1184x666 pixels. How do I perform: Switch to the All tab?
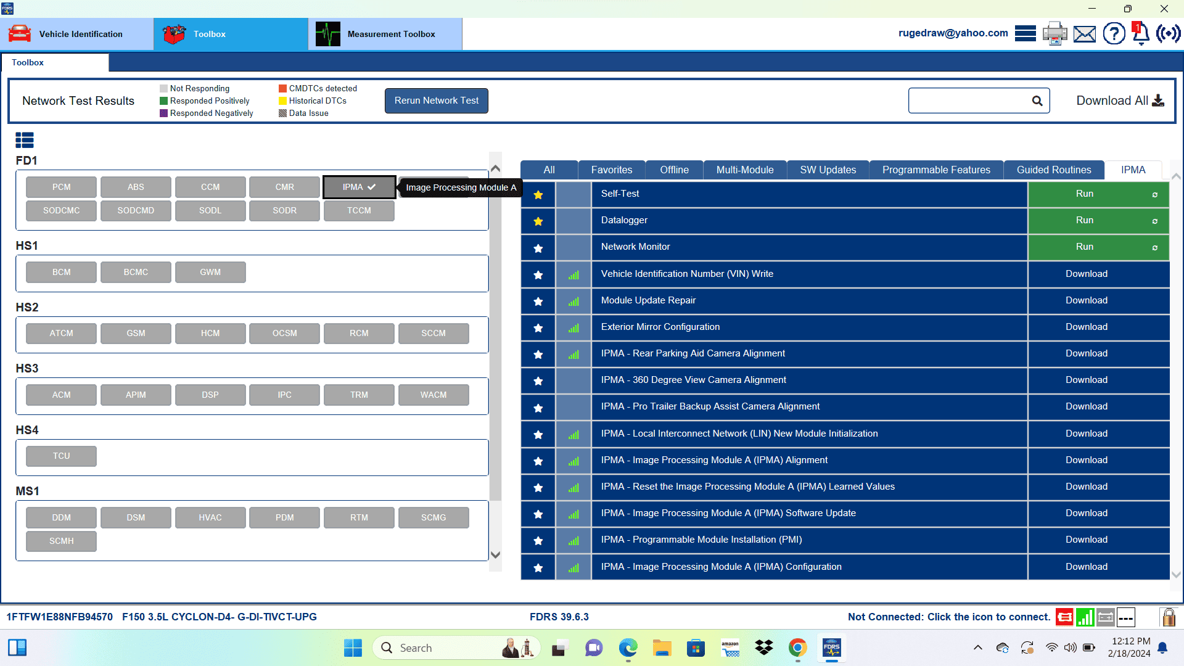point(549,170)
